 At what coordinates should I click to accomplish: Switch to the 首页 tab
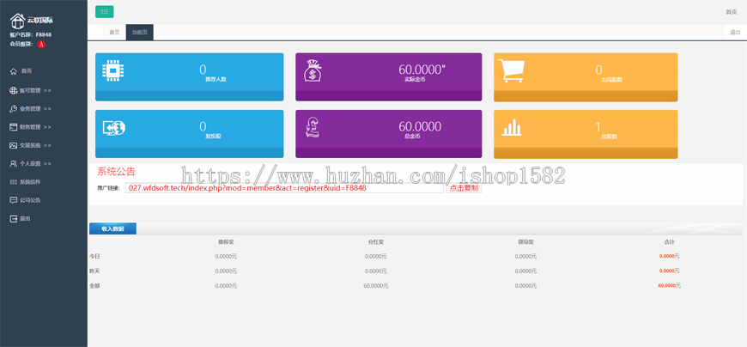point(114,33)
